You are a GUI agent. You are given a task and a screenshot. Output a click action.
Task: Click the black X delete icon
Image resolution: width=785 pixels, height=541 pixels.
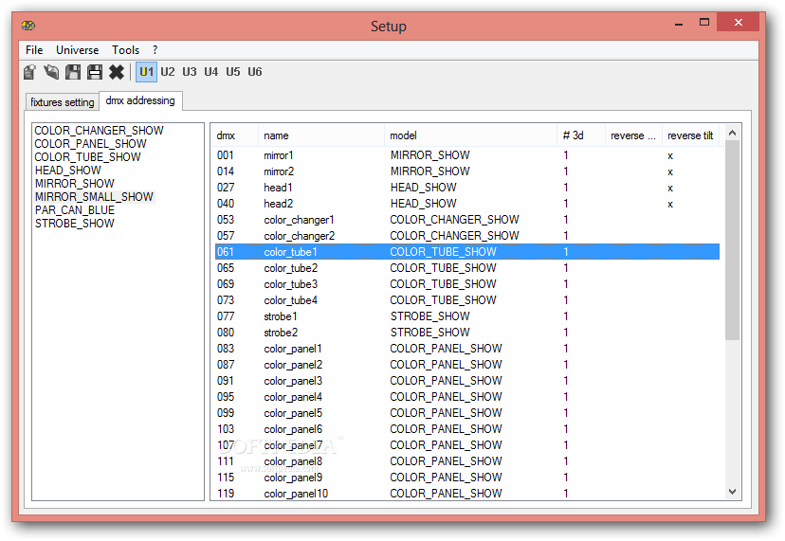pyautogui.click(x=117, y=72)
